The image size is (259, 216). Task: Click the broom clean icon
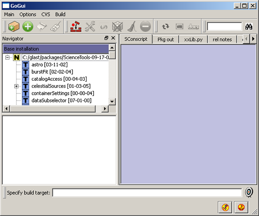132,26
